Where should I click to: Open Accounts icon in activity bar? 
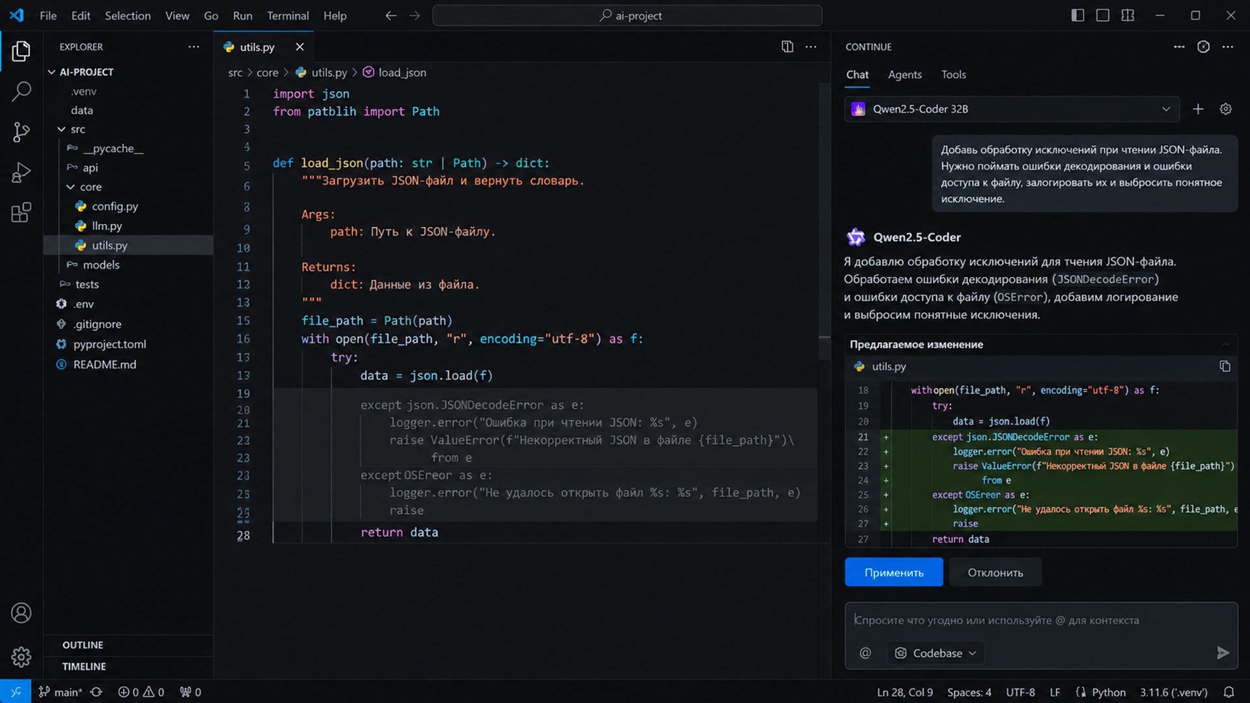click(21, 613)
